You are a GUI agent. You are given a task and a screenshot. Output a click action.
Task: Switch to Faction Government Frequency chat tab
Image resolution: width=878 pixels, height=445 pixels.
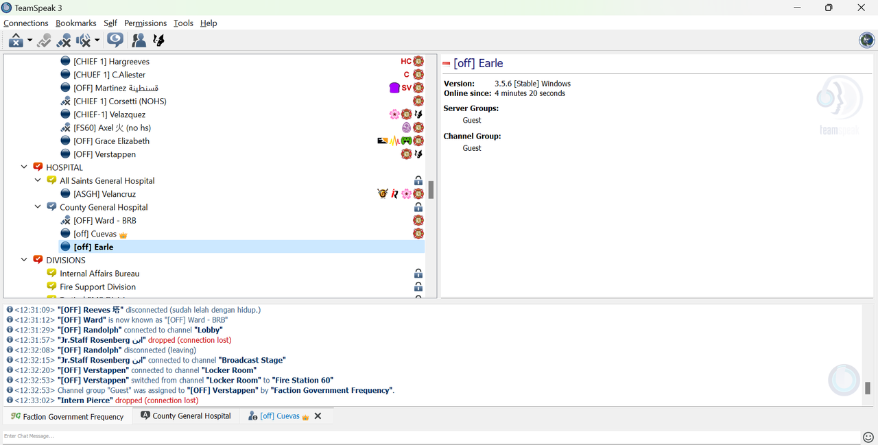67,416
